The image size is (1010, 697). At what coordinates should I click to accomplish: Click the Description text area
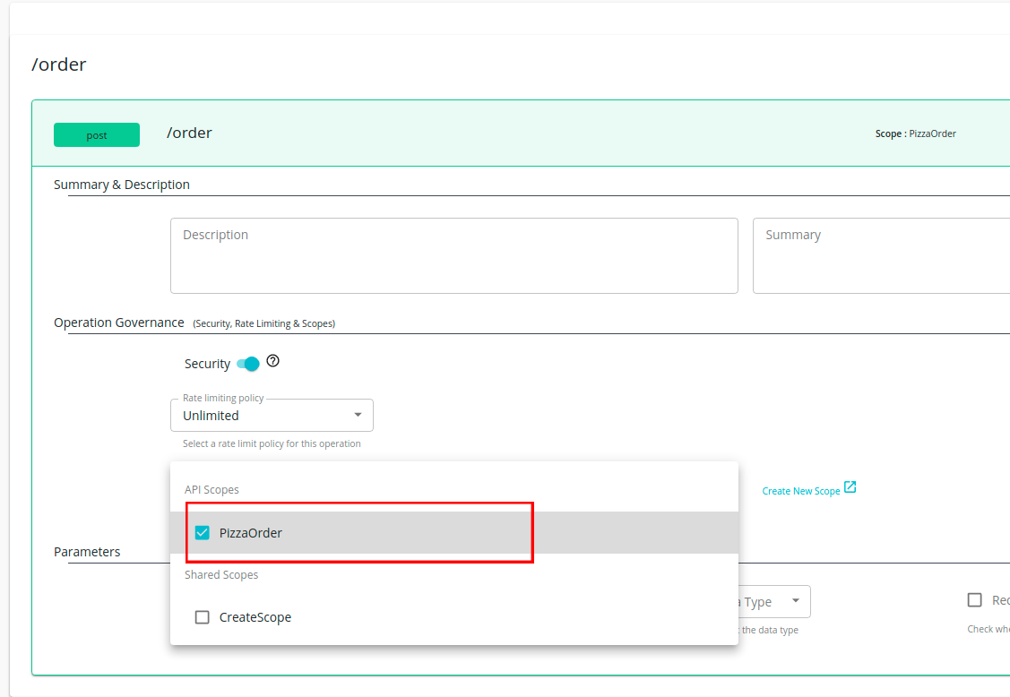coord(453,255)
